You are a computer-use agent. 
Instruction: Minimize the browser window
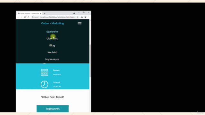(79, 12)
